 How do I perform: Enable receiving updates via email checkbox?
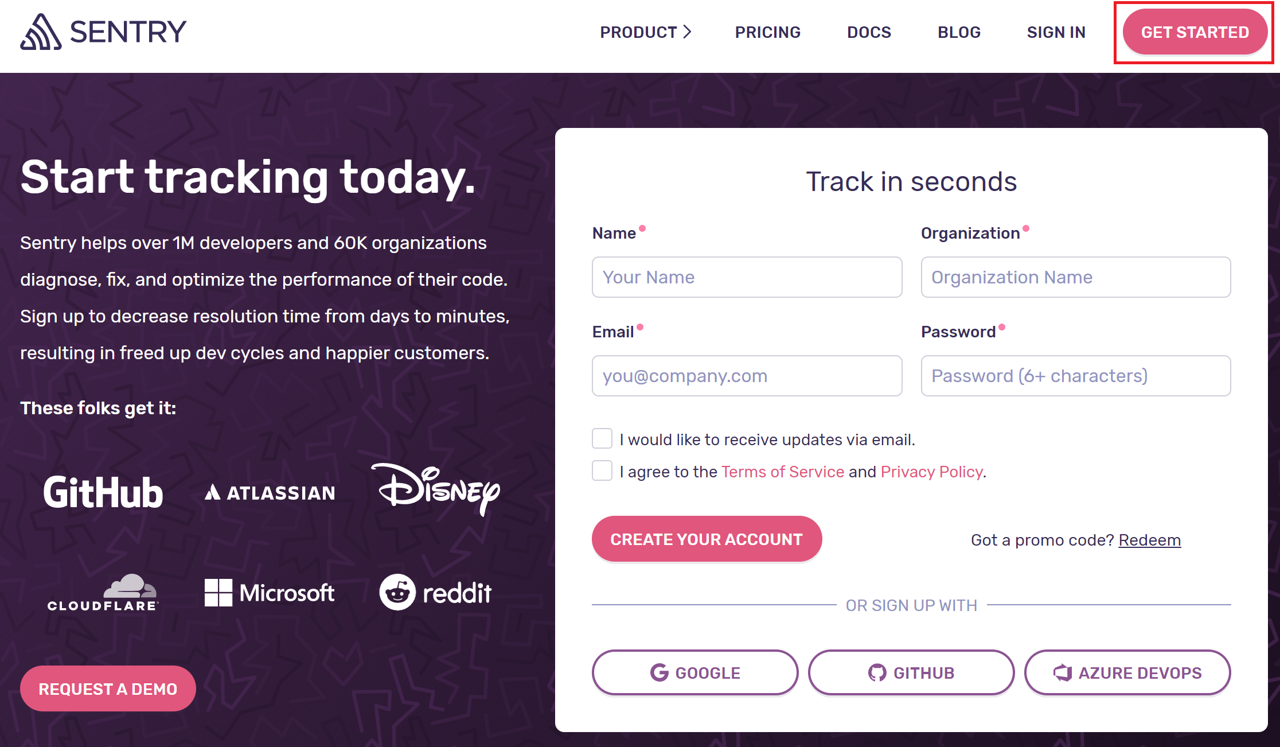click(602, 439)
